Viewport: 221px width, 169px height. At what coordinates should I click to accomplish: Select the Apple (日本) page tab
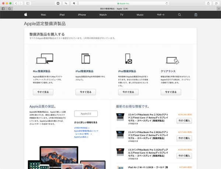pyautogui.click(x=115, y=9)
